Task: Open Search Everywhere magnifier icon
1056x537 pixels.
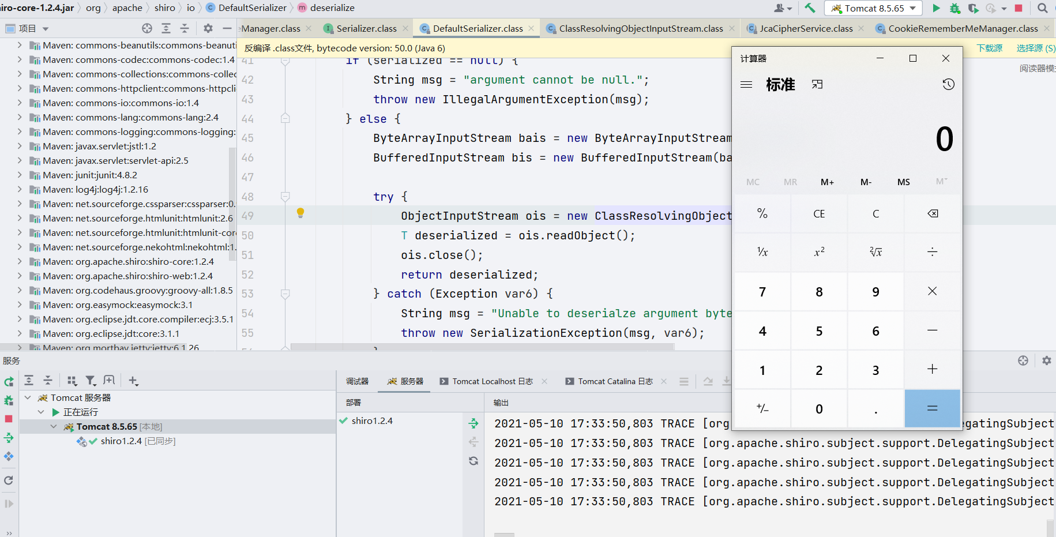Action: (1043, 8)
